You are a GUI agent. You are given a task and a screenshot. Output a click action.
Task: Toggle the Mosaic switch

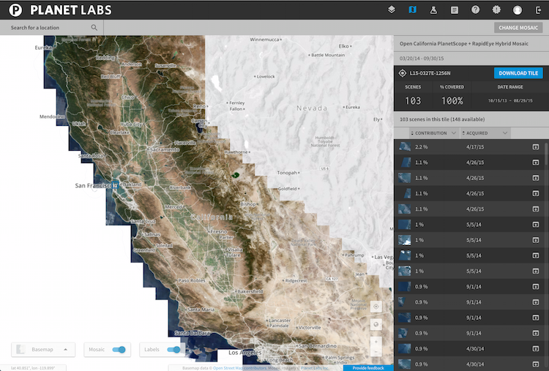click(119, 349)
